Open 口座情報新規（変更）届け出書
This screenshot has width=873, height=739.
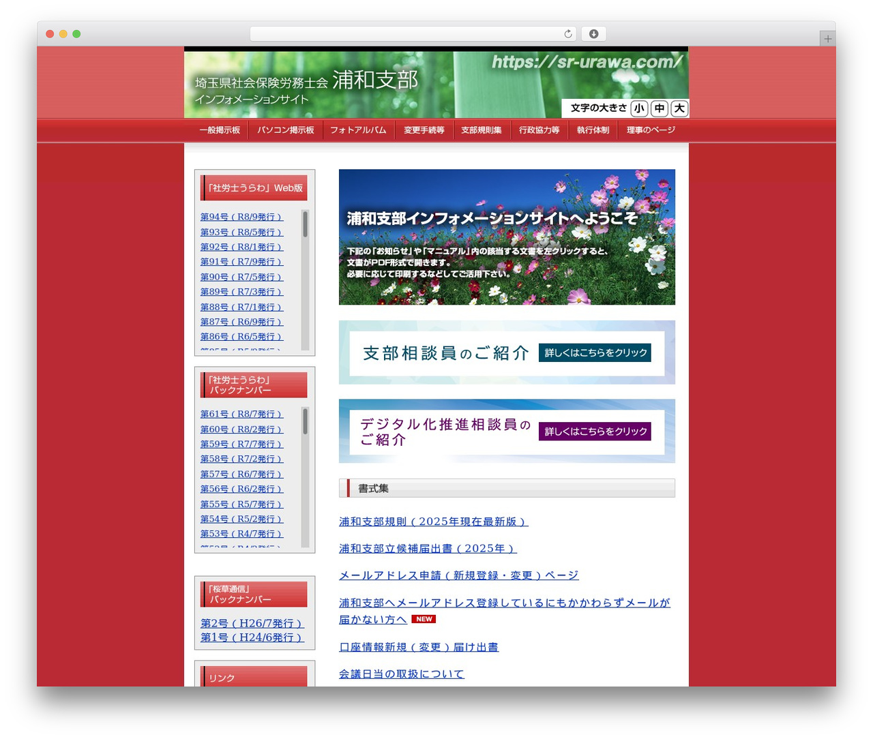pos(419,647)
